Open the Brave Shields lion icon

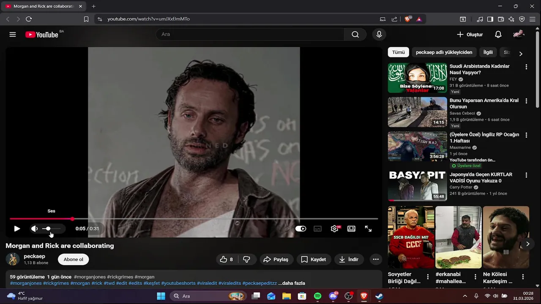click(408, 19)
